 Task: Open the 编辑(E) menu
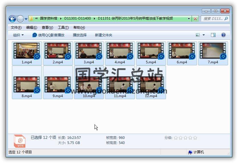(x=32, y=28)
